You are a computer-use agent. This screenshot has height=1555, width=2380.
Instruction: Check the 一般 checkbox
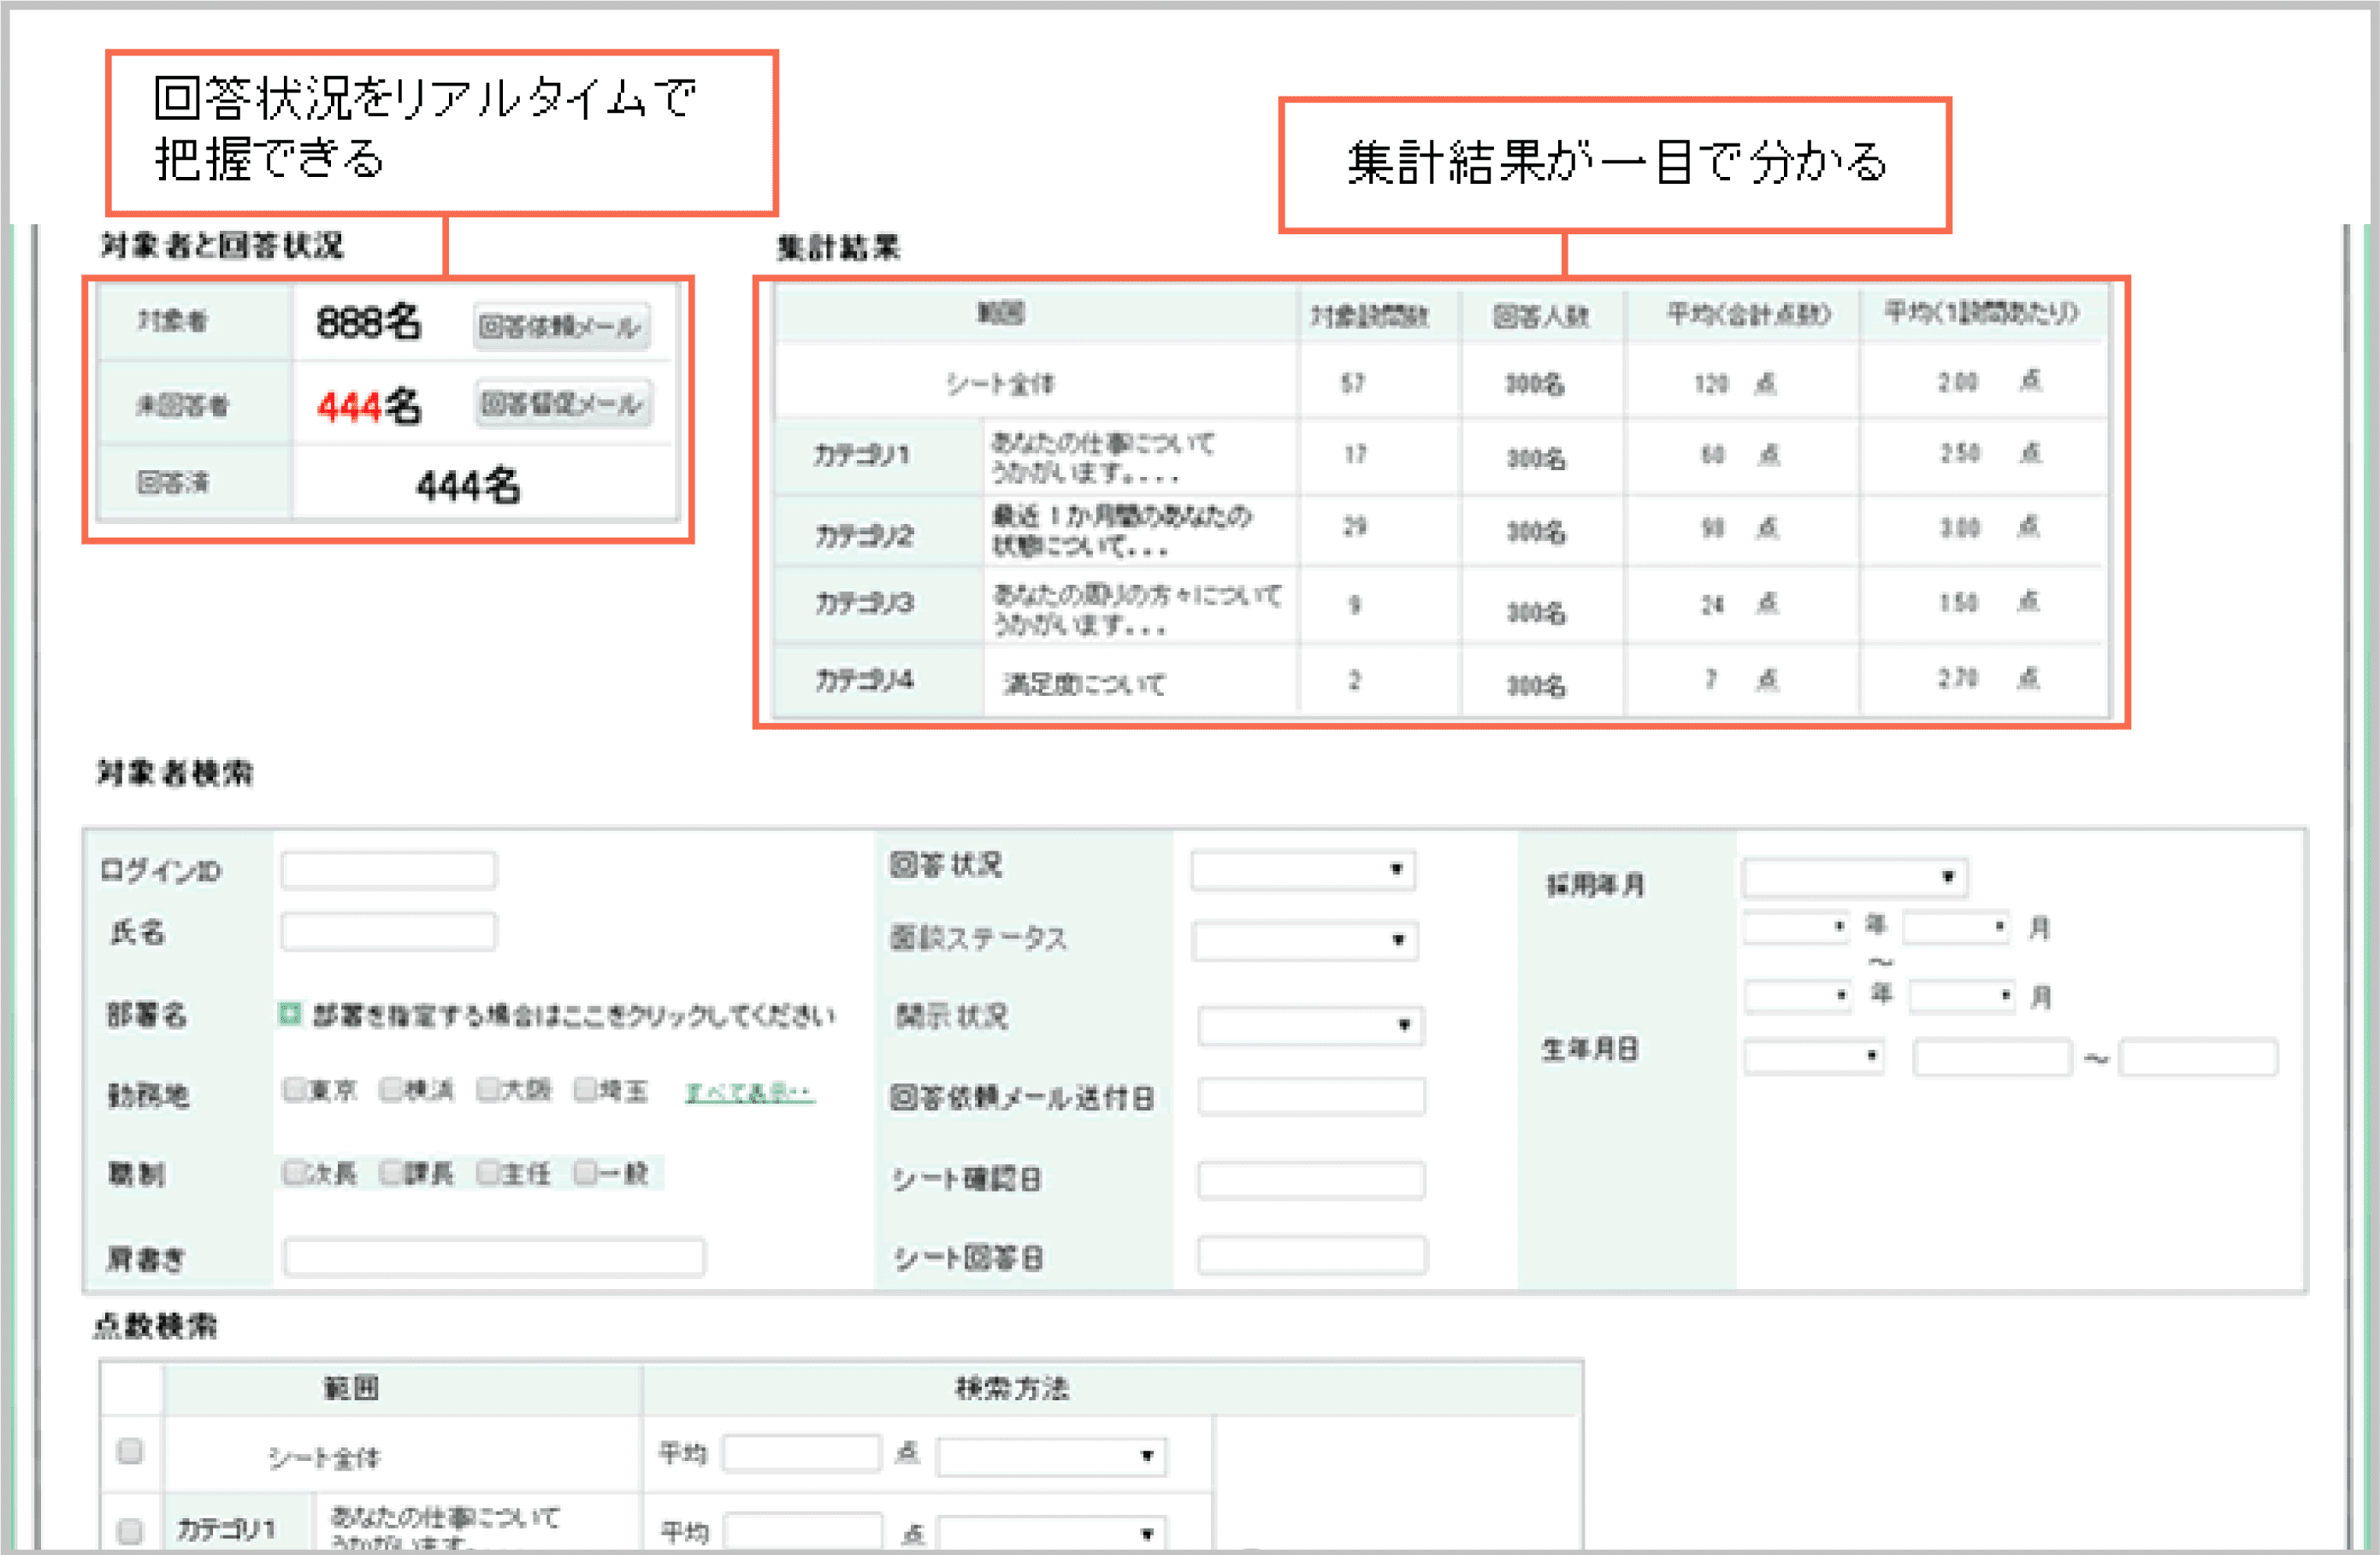586,1172
